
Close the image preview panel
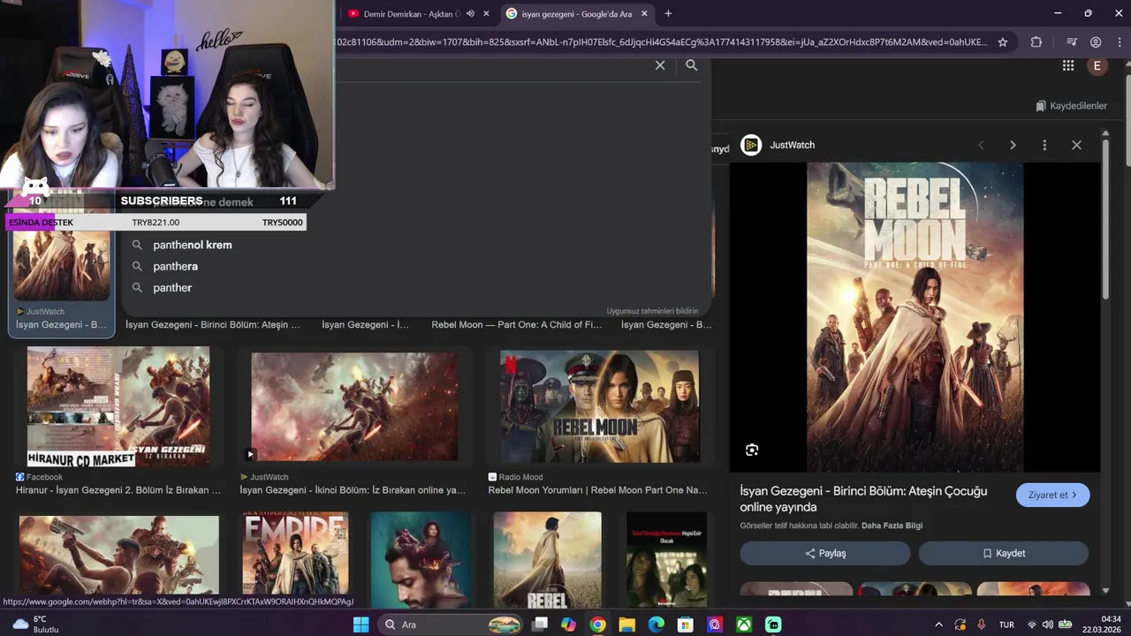(1076, 145)
